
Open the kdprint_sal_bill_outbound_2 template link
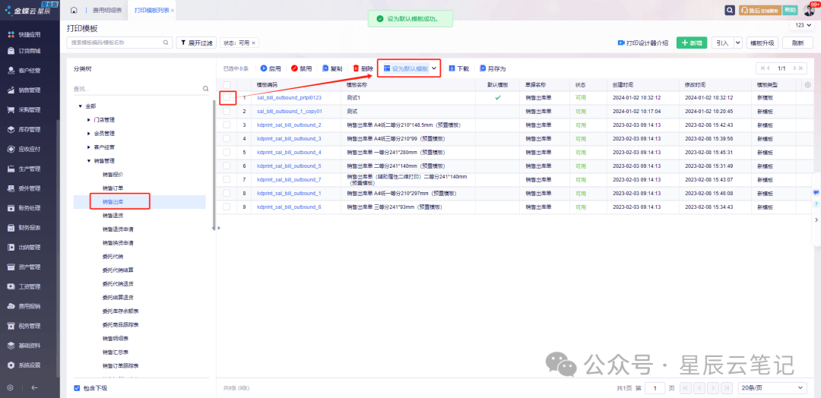coord(289,125)
